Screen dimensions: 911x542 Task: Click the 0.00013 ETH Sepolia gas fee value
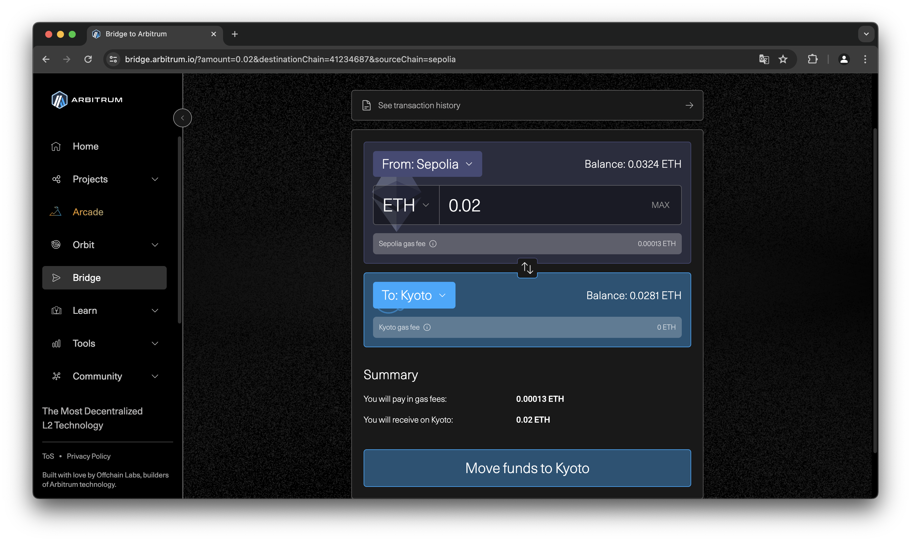tap(657, 244)
